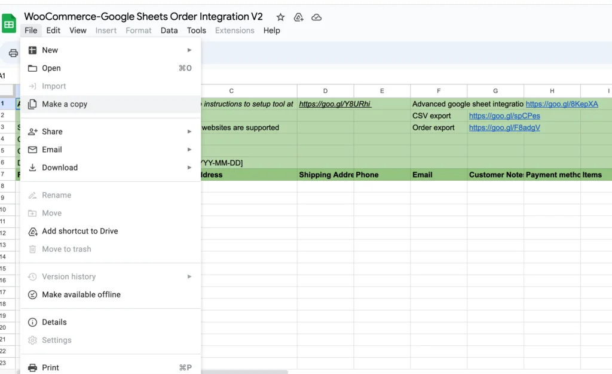Open the goo.gl/Y8URhi instructions link
This screenshot has width=612, height=374.
click(x=335, y=104)
